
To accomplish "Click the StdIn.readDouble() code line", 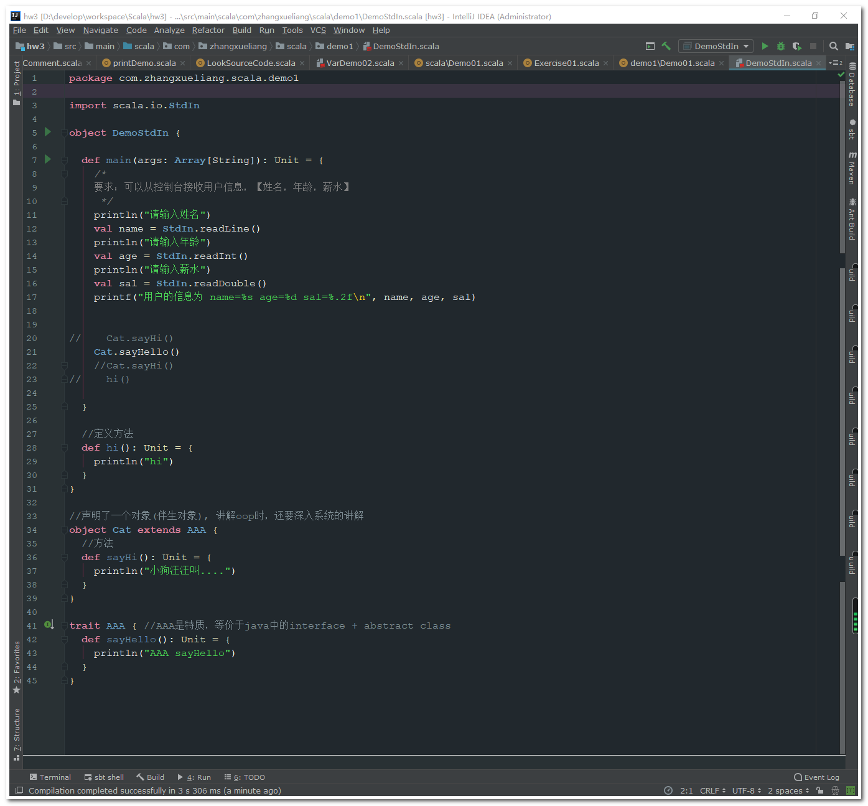I will (180, 283).
